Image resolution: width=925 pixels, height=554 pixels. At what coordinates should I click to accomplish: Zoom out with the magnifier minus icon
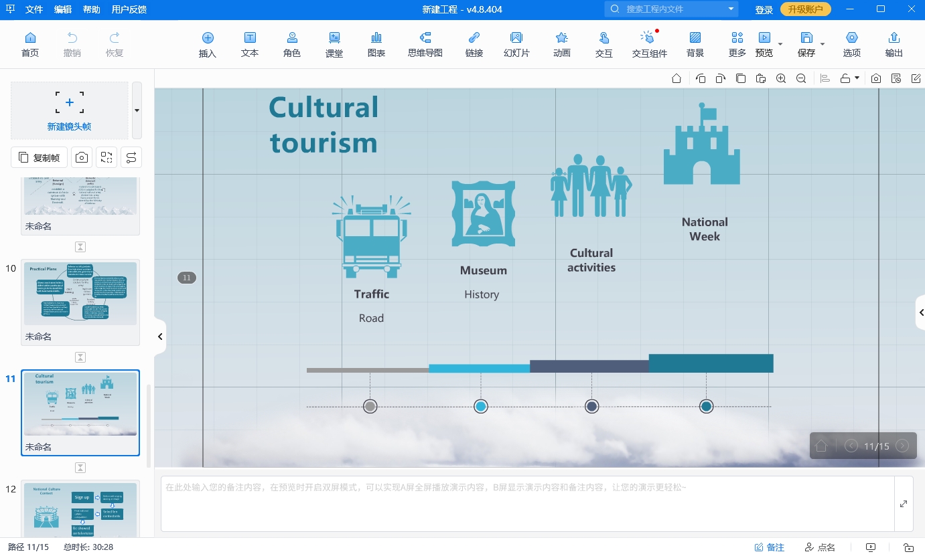click(x=801, y=78)
